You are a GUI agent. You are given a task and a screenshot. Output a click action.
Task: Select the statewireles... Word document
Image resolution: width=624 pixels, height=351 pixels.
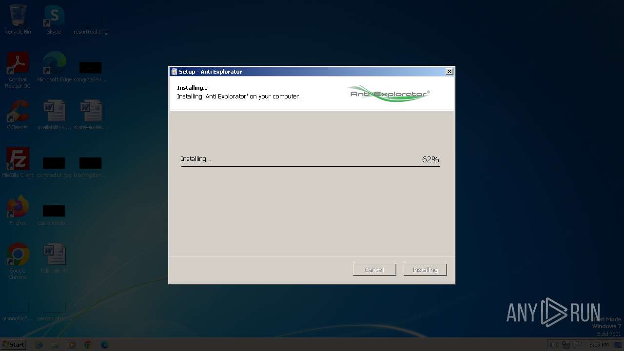click(91, 115)
